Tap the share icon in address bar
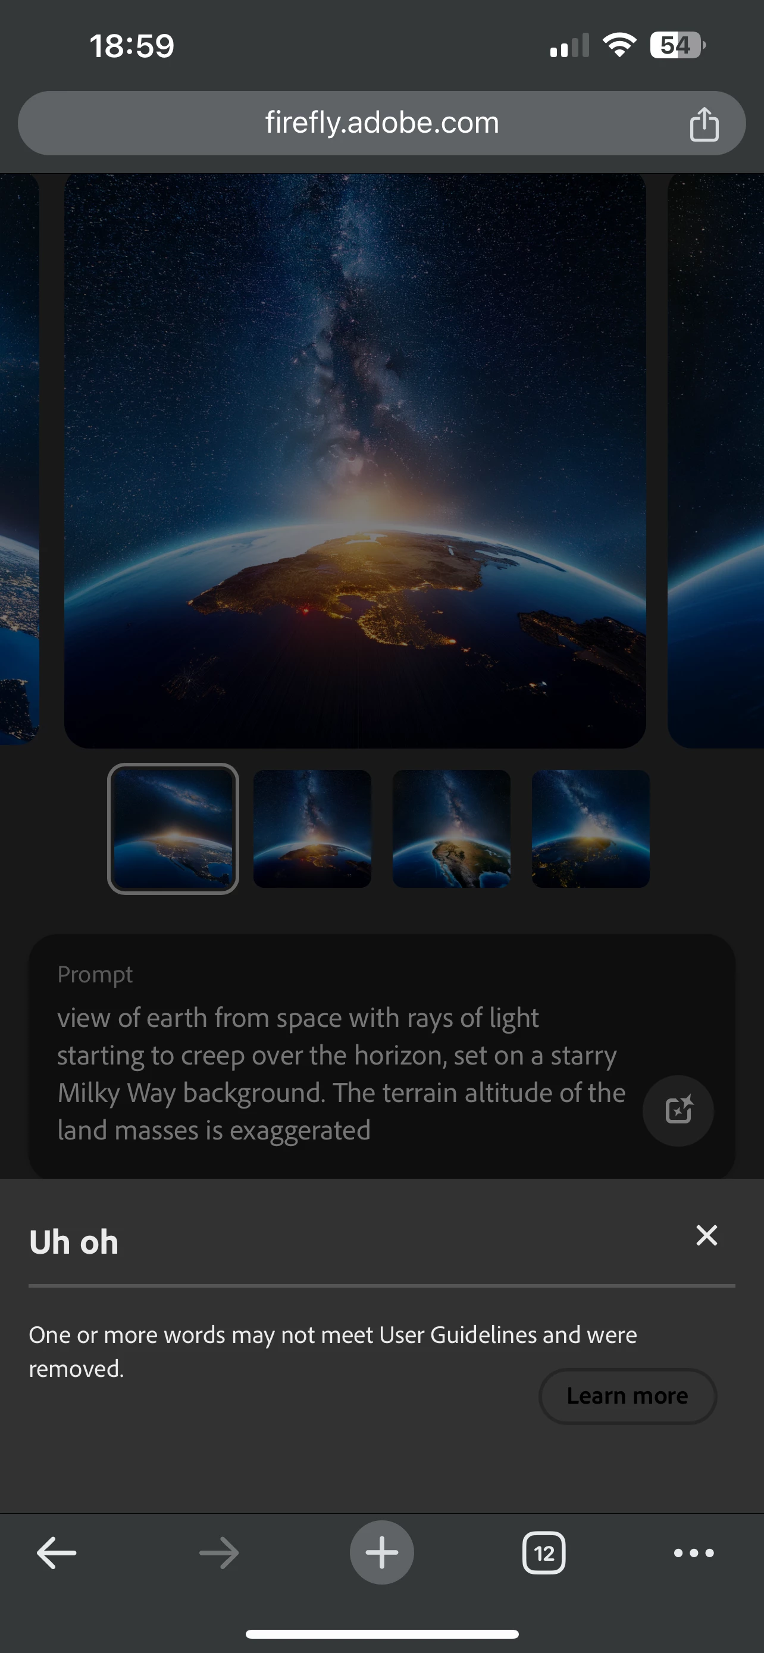 tap(704, 123)
